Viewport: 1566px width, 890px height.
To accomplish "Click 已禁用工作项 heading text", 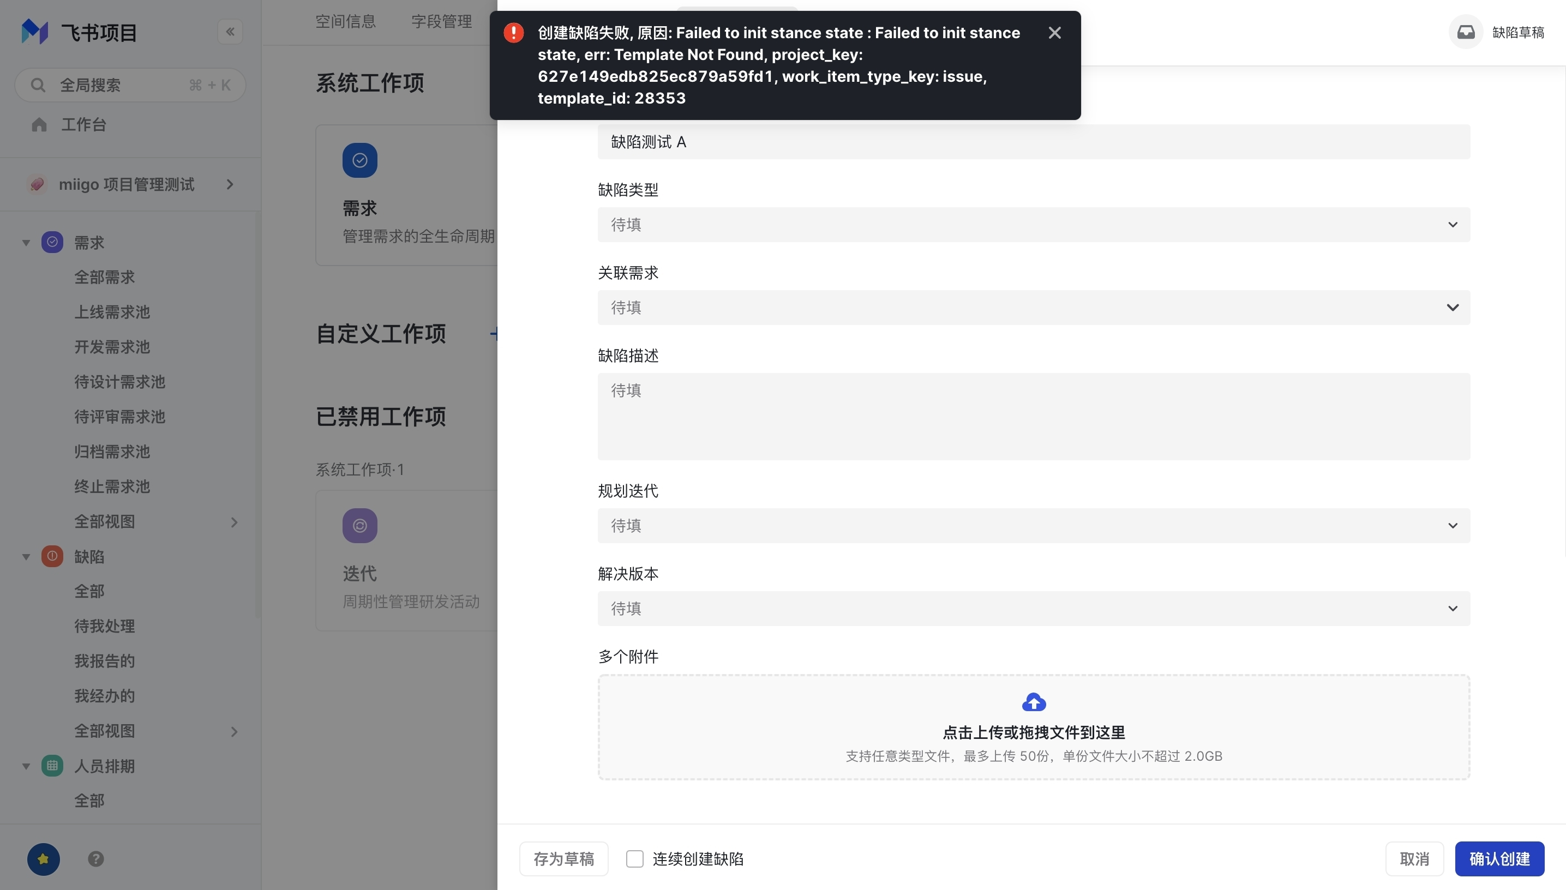I will click(x=381, y=417).
